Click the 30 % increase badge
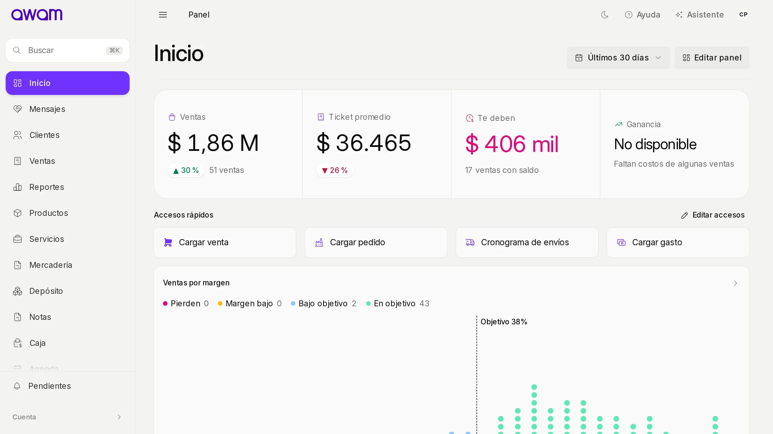 [186, 170]
